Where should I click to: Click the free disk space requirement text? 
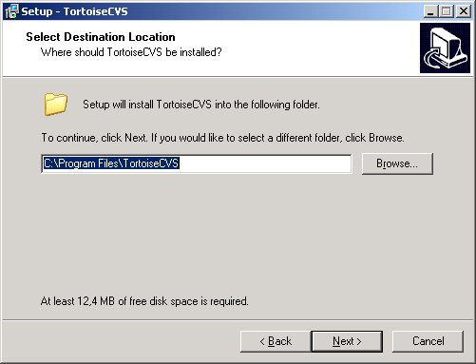point(144,301)
